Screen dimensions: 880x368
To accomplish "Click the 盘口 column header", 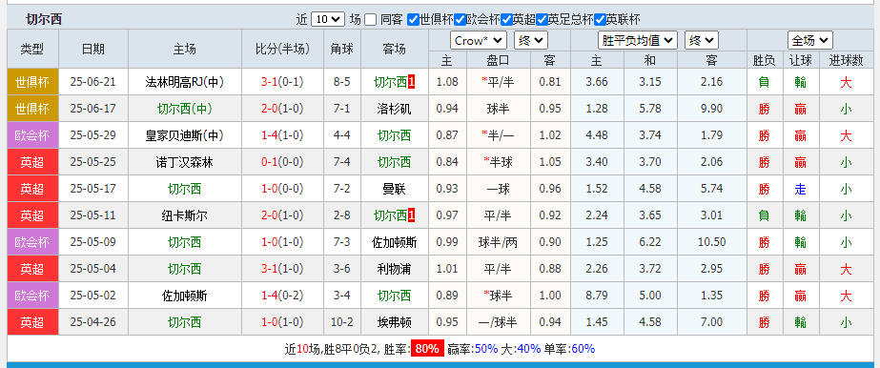I will point(498,60).
